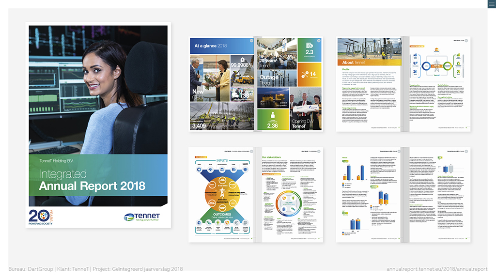
Task: Click the 'Opening DW TenneT' photo tile
Action: tap(306, 108)
